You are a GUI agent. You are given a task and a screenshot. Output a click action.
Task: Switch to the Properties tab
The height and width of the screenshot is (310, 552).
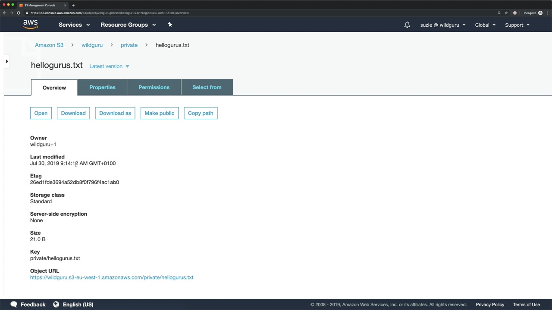(102, 87)
